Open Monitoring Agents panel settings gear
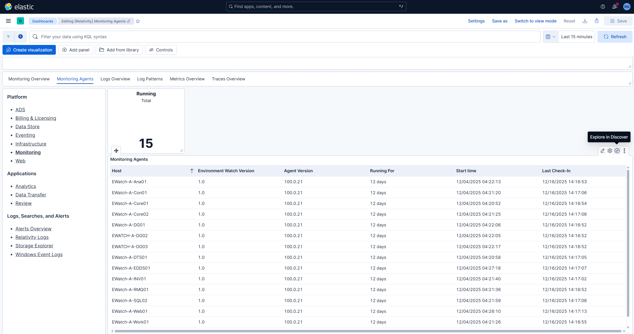 610,151
